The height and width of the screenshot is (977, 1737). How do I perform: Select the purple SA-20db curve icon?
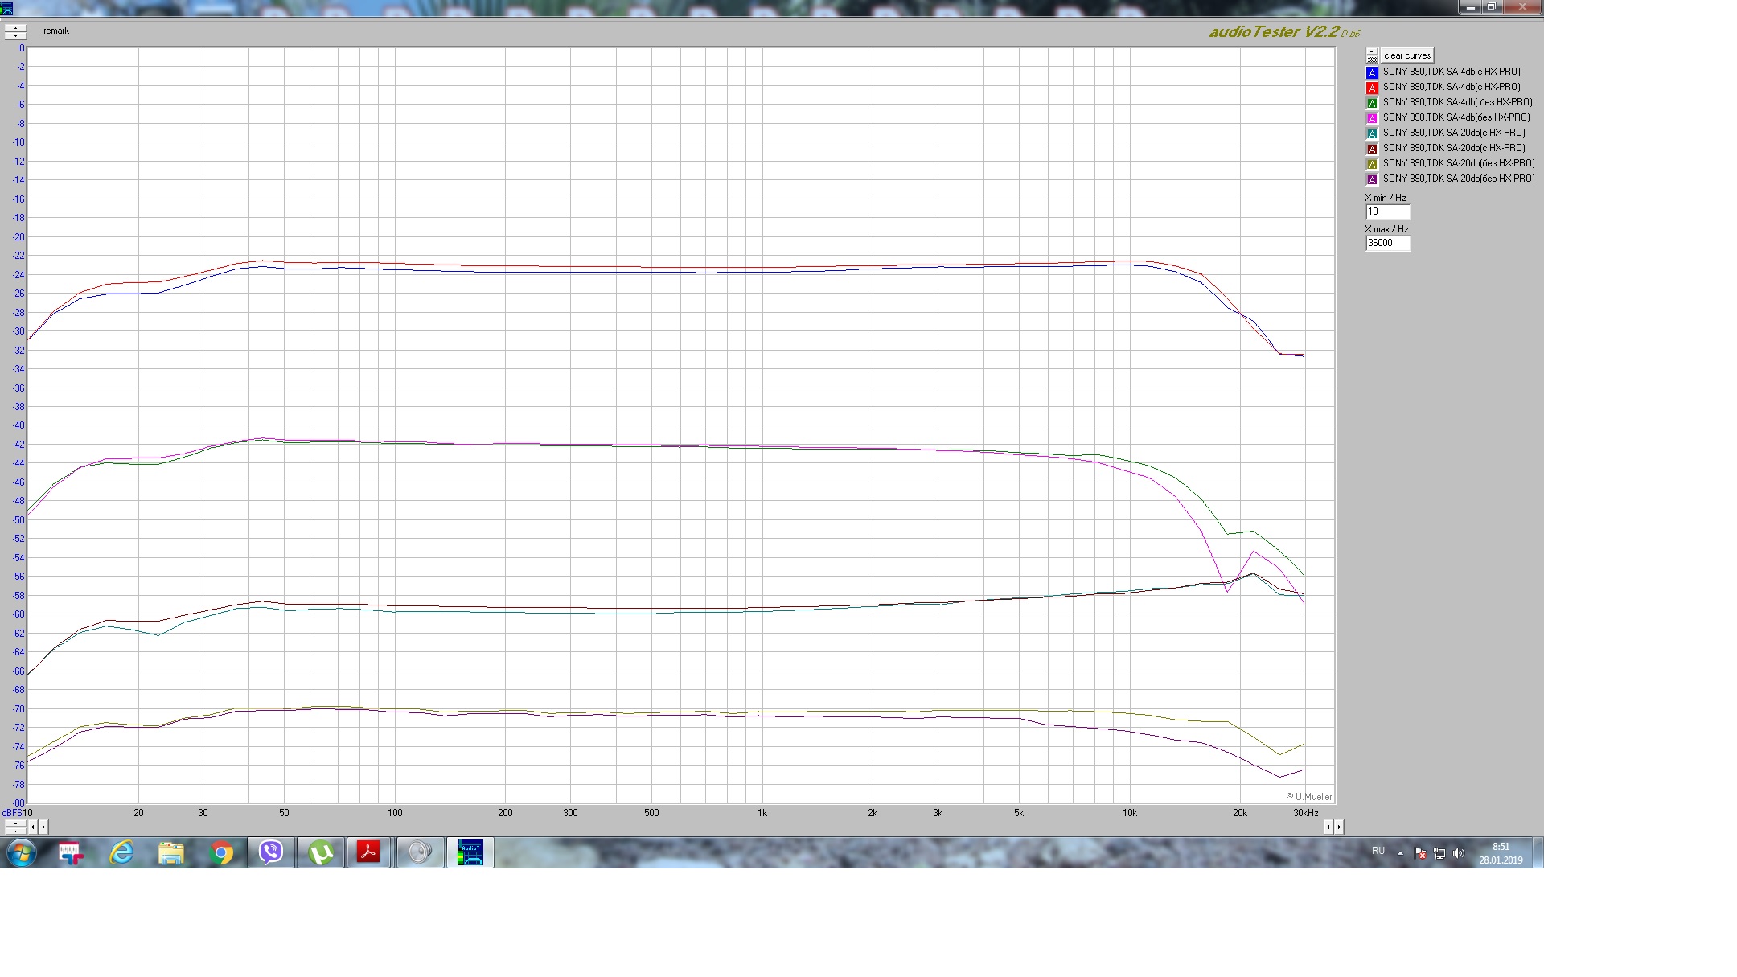[x=1372, y=179]
